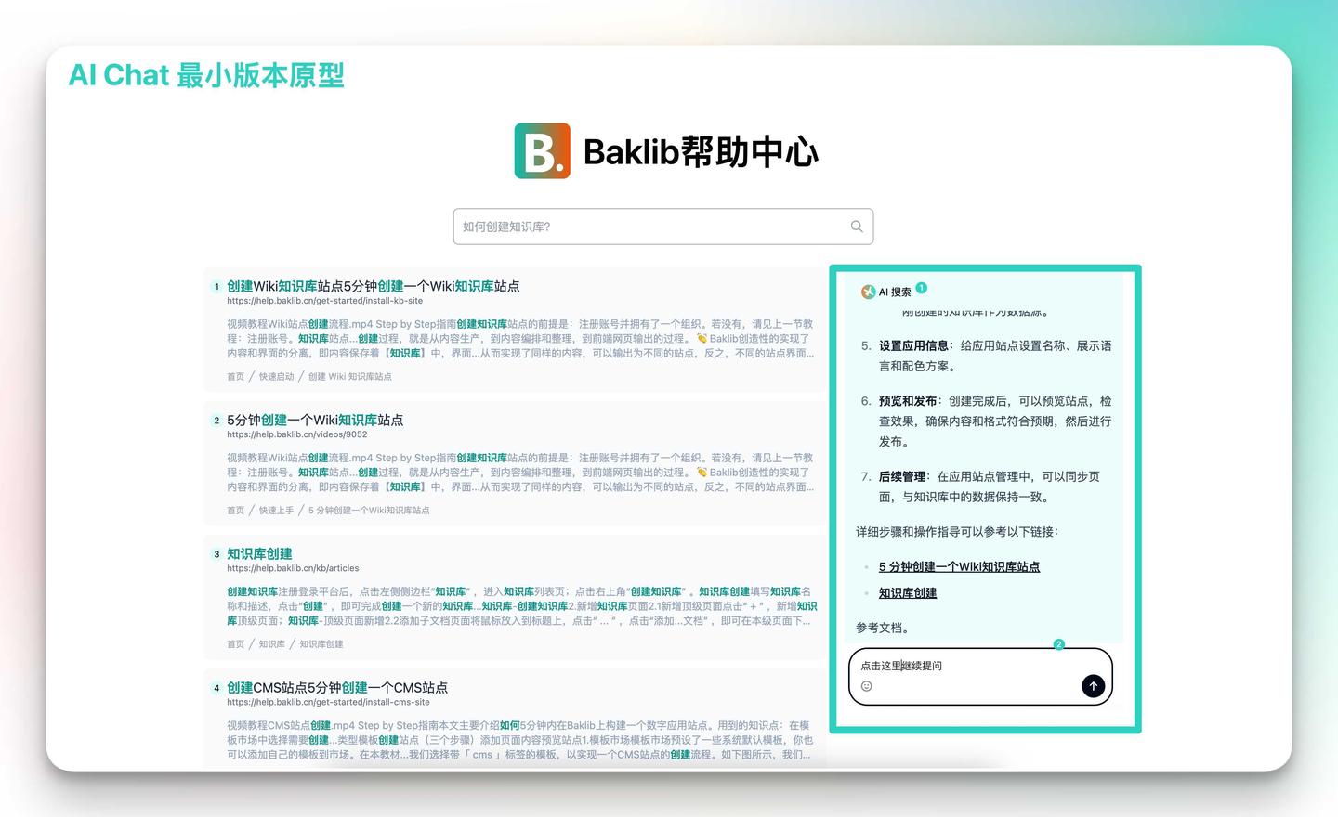This screenshot has width=1338, height=817.
Task: Click the 参考文档 text in the AI answer
Action: point(882,628)
